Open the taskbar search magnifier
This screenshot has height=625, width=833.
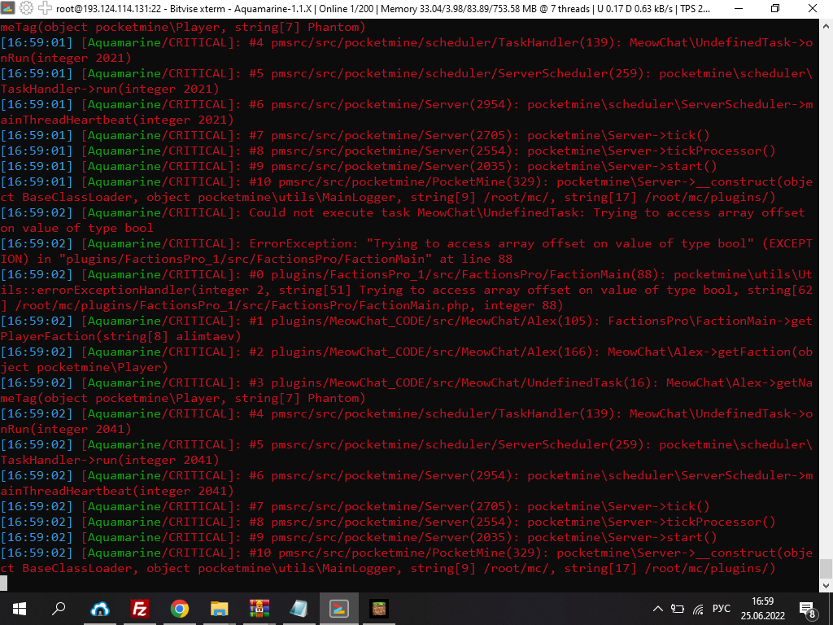click(59, 608)
